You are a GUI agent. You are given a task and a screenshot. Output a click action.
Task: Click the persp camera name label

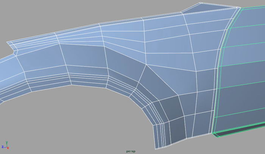coord(131,151)
